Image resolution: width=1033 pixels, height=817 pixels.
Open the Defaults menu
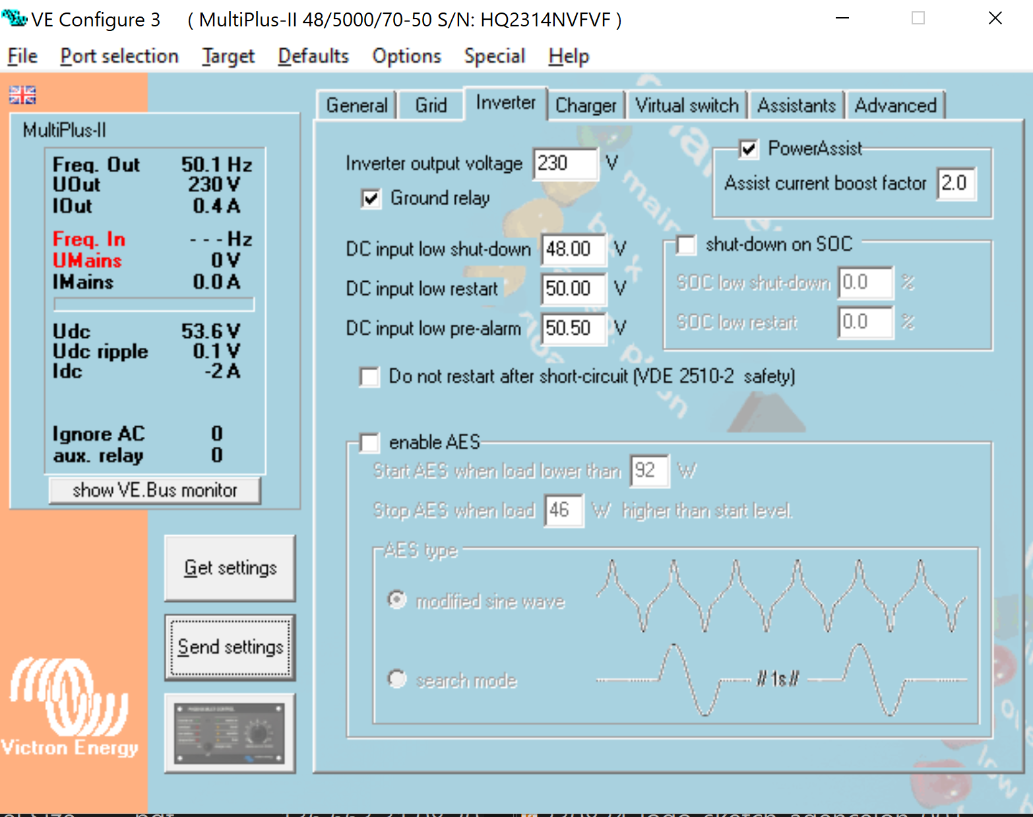coord(313,56)
